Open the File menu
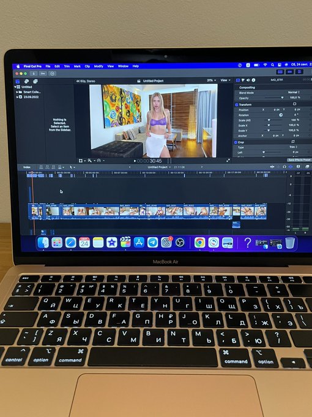 point(48,66)
